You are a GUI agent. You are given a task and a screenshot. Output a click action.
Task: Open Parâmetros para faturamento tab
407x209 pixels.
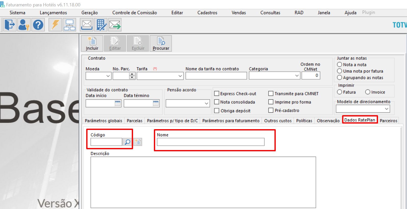point(231,121)
